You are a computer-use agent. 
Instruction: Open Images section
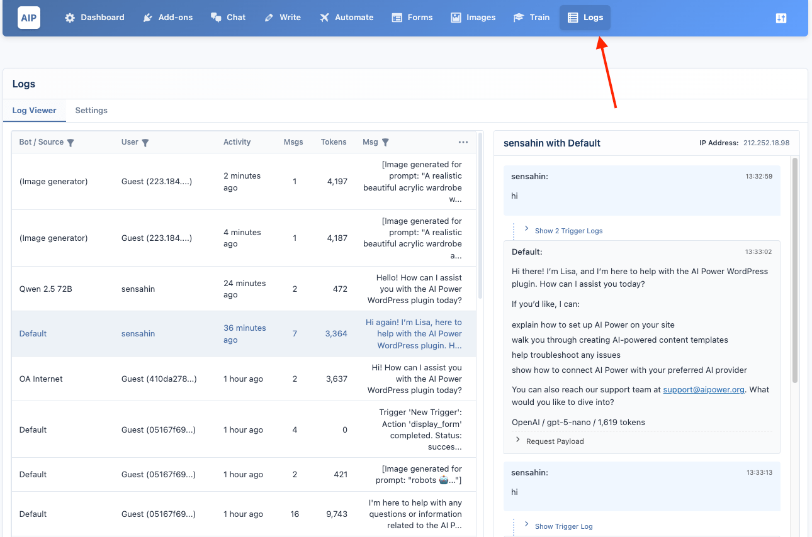click(x=473, y=18)
